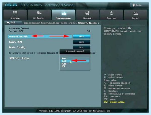The height and width of the screenshot is (115, 151).
Task: Select the Основной дисплей row
Action: 40,37
